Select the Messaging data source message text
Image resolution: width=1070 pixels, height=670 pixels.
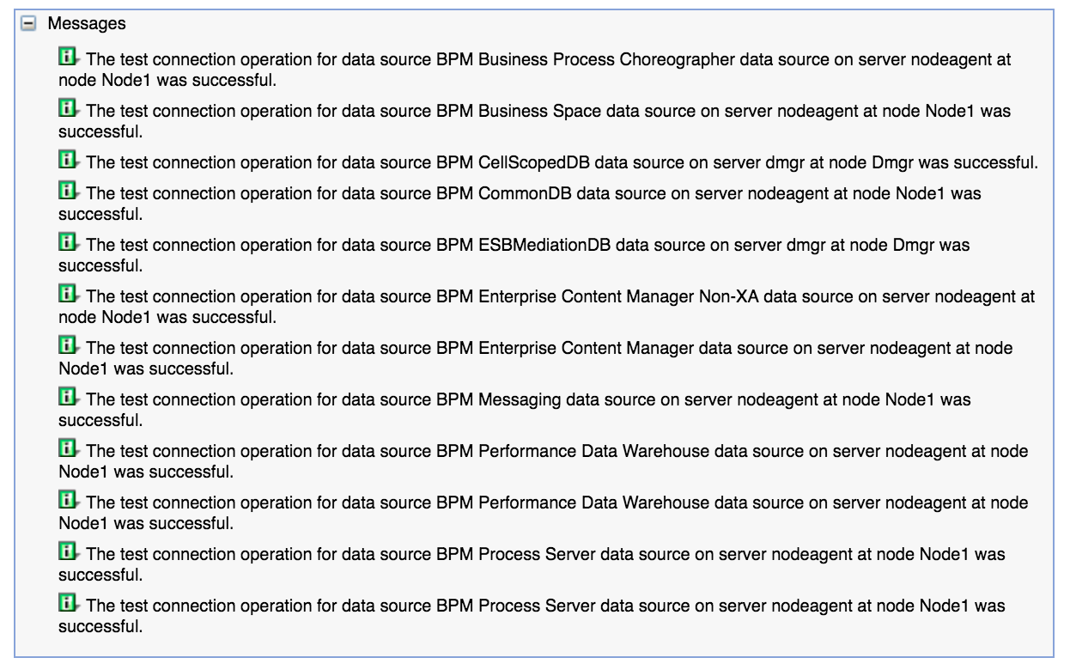pyautogui.click(x=515, y=410)
